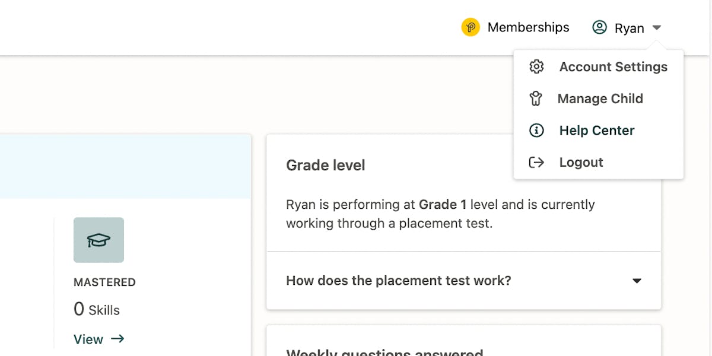
Task: Expand "How does the placement test work?"
Action: click(x=398, y=281)
